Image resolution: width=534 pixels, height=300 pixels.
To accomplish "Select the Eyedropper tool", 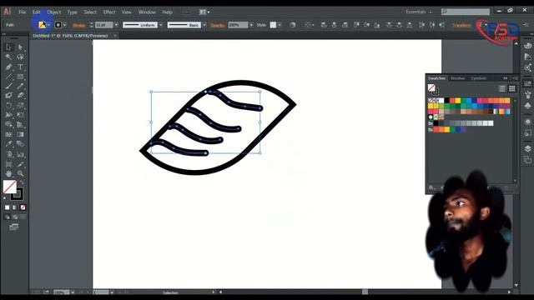I will (x=9, y=144).
